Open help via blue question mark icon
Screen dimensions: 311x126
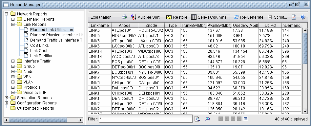303,17
